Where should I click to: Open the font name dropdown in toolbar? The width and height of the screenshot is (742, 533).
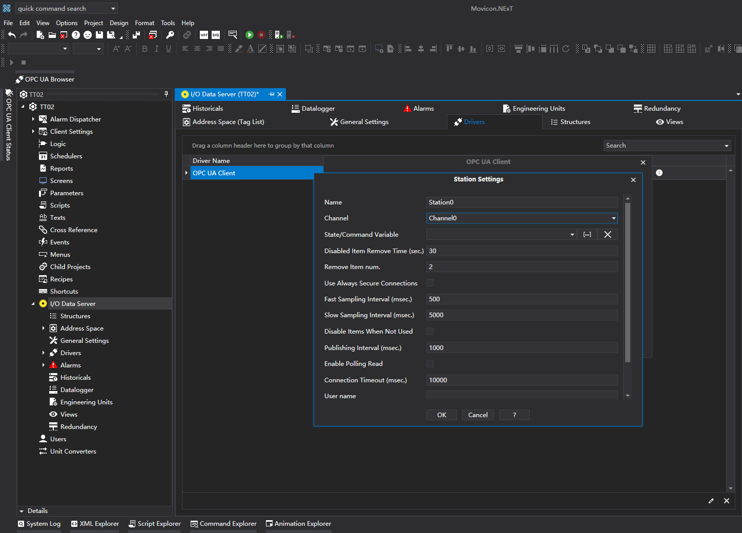65,49
